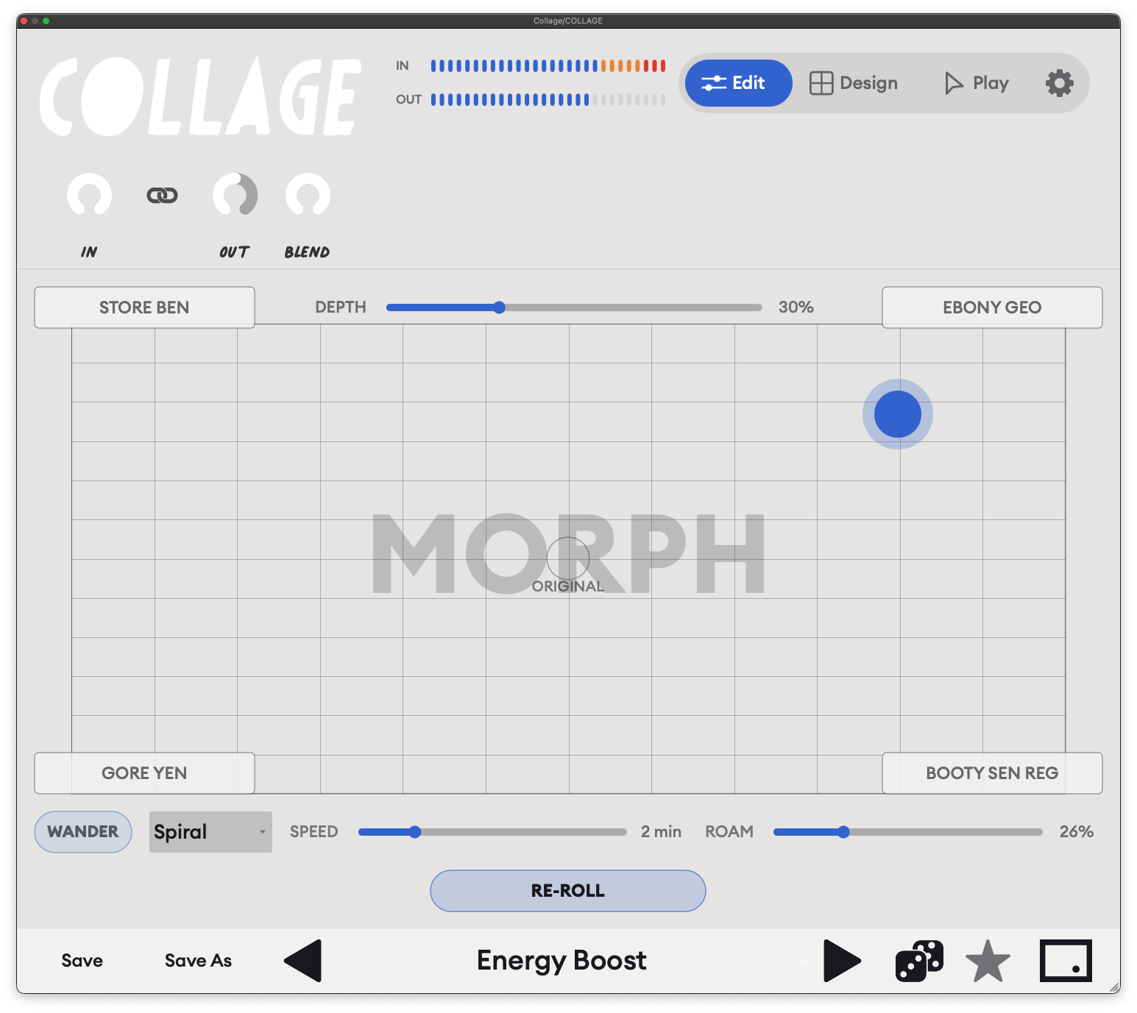
Task: Switch to the Edit tab
Action: tap(738, 83)
